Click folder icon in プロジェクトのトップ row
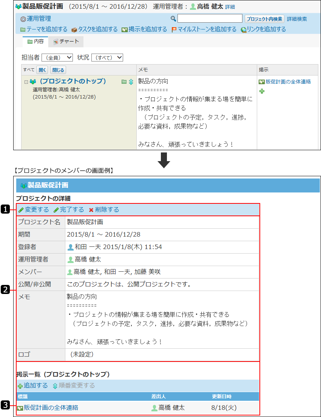This screenshot has width=321, height=417. coord(124,82)
